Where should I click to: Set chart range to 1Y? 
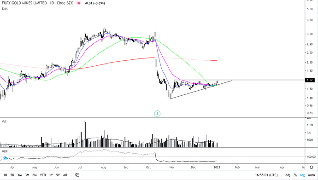click(x=51, y=175)
